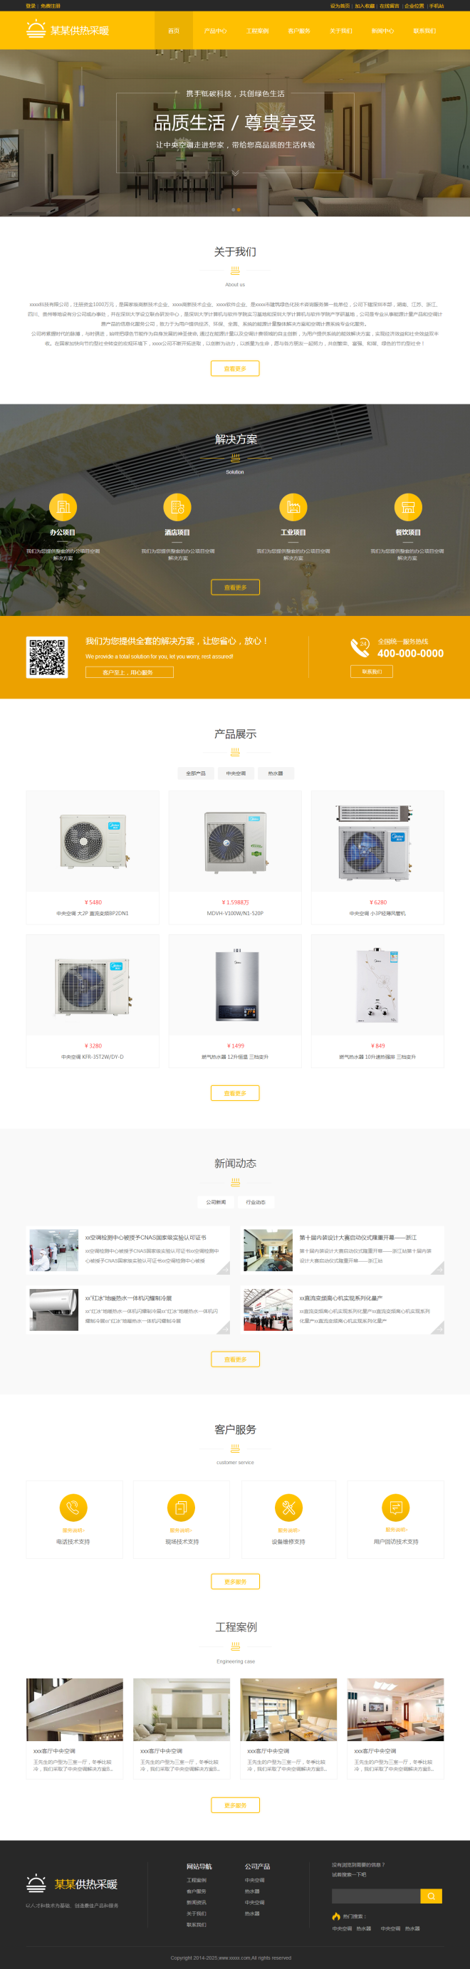Click the hotel project solution icon
This screenshot has height=1969, width=470.
177,507
